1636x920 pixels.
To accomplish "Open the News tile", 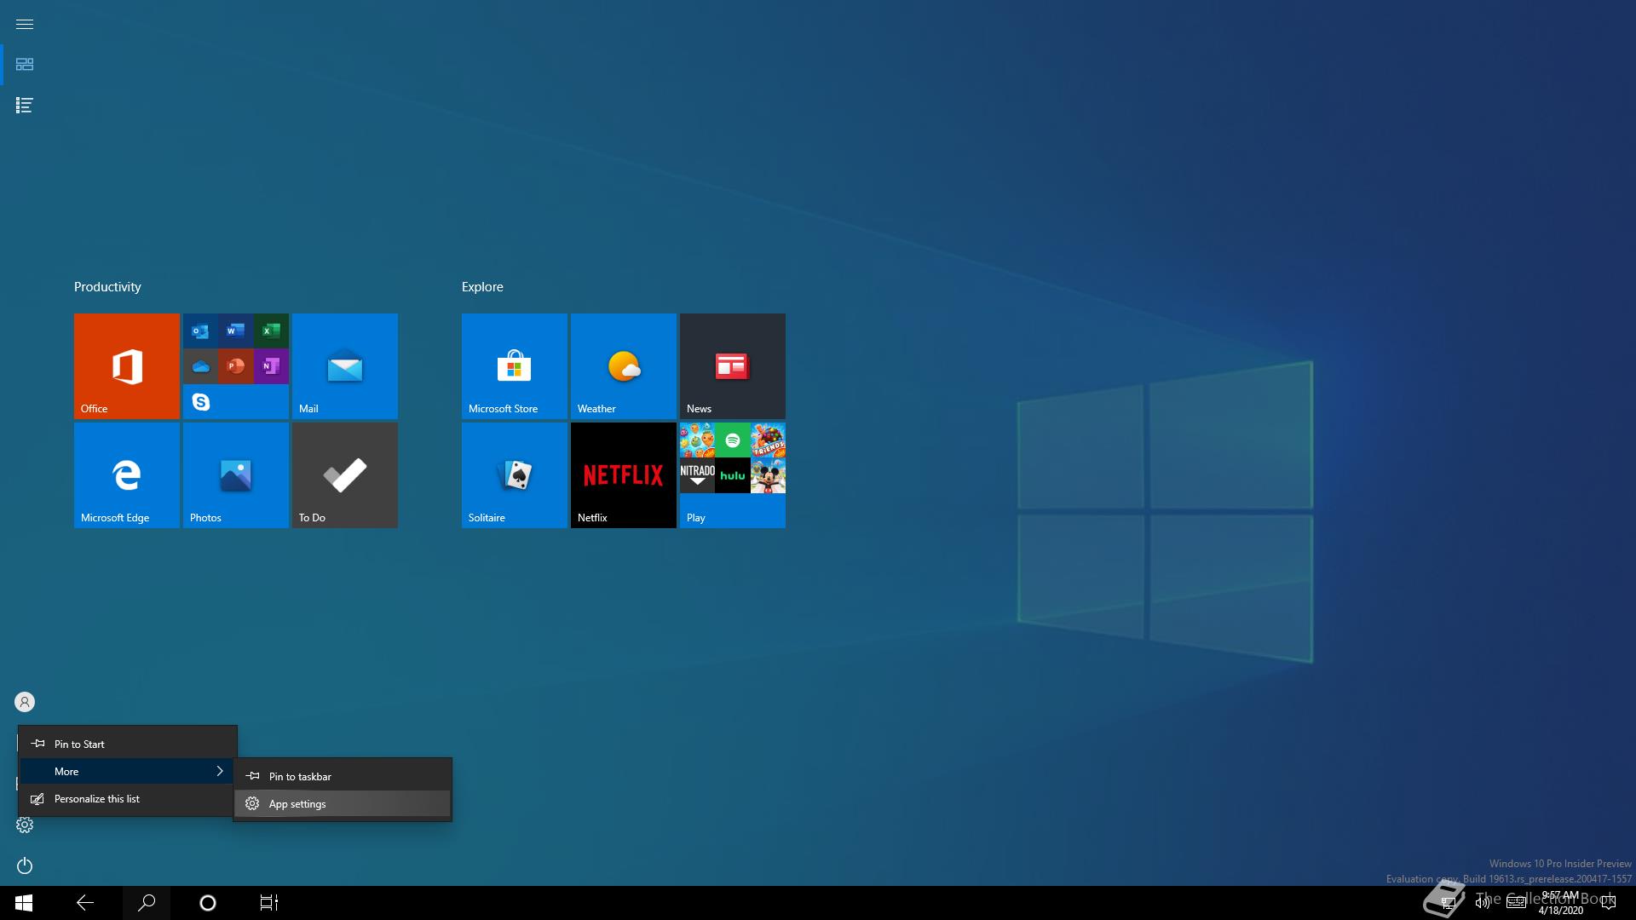I will (732, 366).
